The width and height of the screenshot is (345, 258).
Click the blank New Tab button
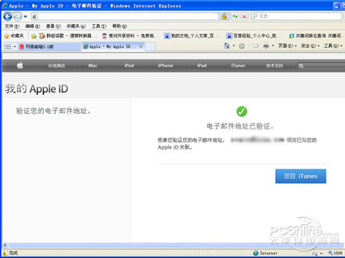click(x=150, y=47)
